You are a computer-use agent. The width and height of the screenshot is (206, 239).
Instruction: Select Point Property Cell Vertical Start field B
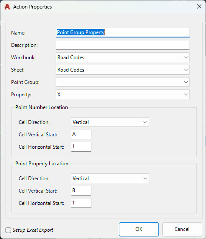81,191
